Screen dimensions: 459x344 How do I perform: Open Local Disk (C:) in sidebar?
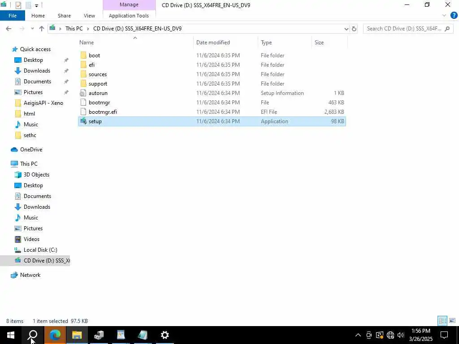(40, 250)
